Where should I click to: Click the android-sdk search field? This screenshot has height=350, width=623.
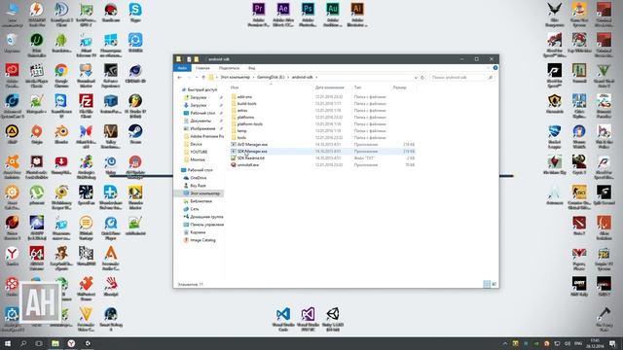pyautogui.click(x=462, y=78)
